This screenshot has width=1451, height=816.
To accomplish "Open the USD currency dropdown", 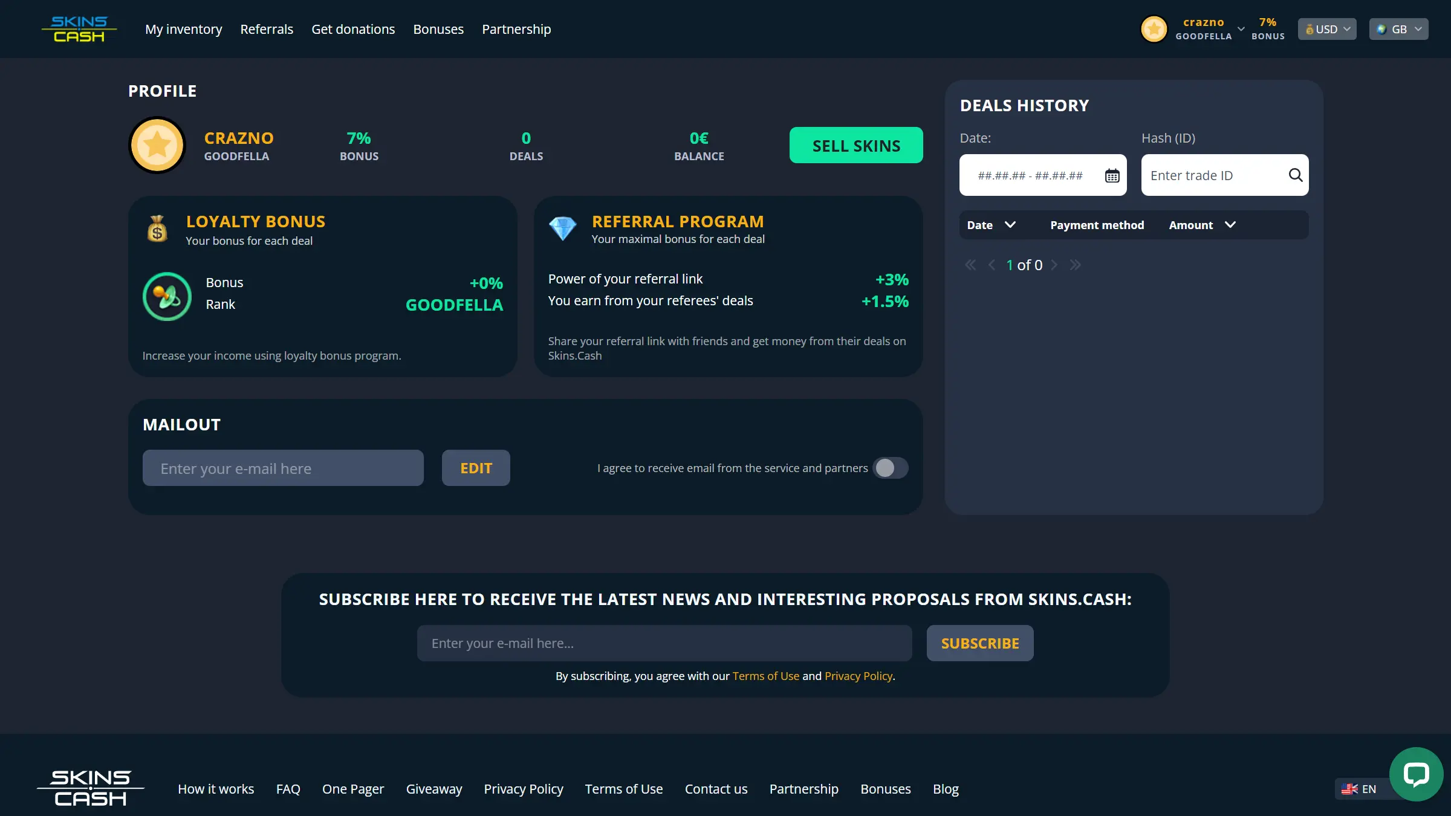I will point(1327,29).
